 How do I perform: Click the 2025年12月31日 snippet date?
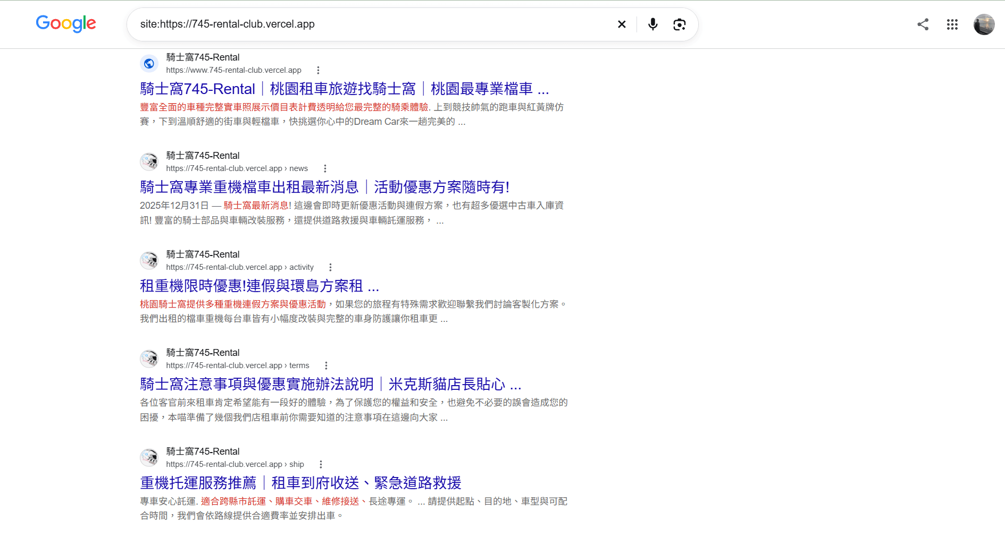point(174,206)
